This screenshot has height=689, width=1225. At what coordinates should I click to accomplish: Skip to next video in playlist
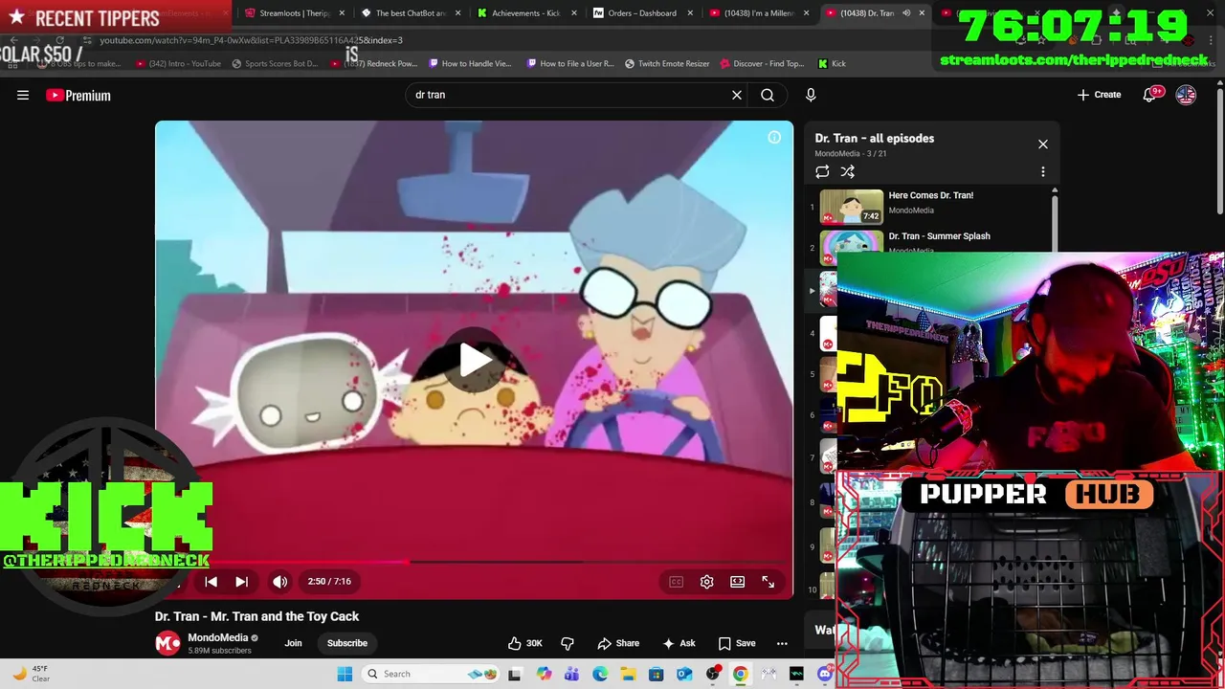(x=241, y=581)
